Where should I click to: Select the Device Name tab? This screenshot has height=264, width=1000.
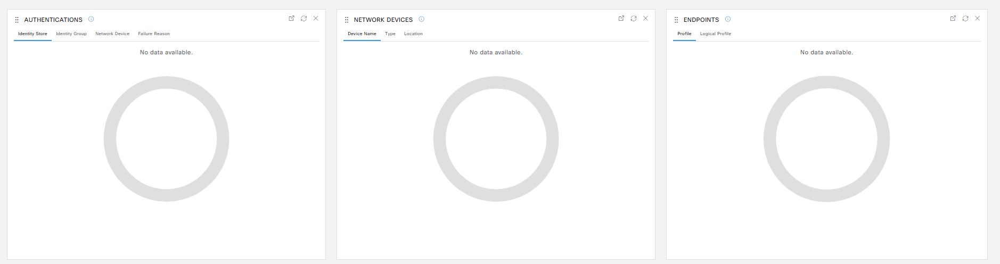tap(362, 34)
